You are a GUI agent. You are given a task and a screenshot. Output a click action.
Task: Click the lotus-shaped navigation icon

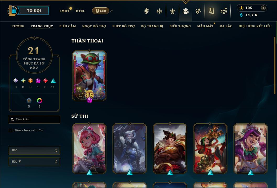pyautogui.click(x=159, y=11)
